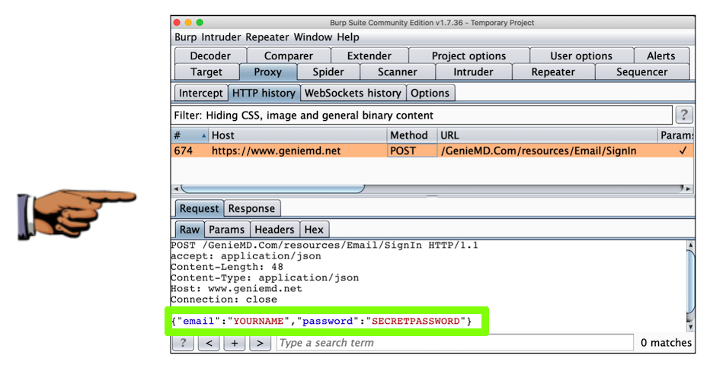
Task: Open the Burp menu
Action: (x=186, y=37)
